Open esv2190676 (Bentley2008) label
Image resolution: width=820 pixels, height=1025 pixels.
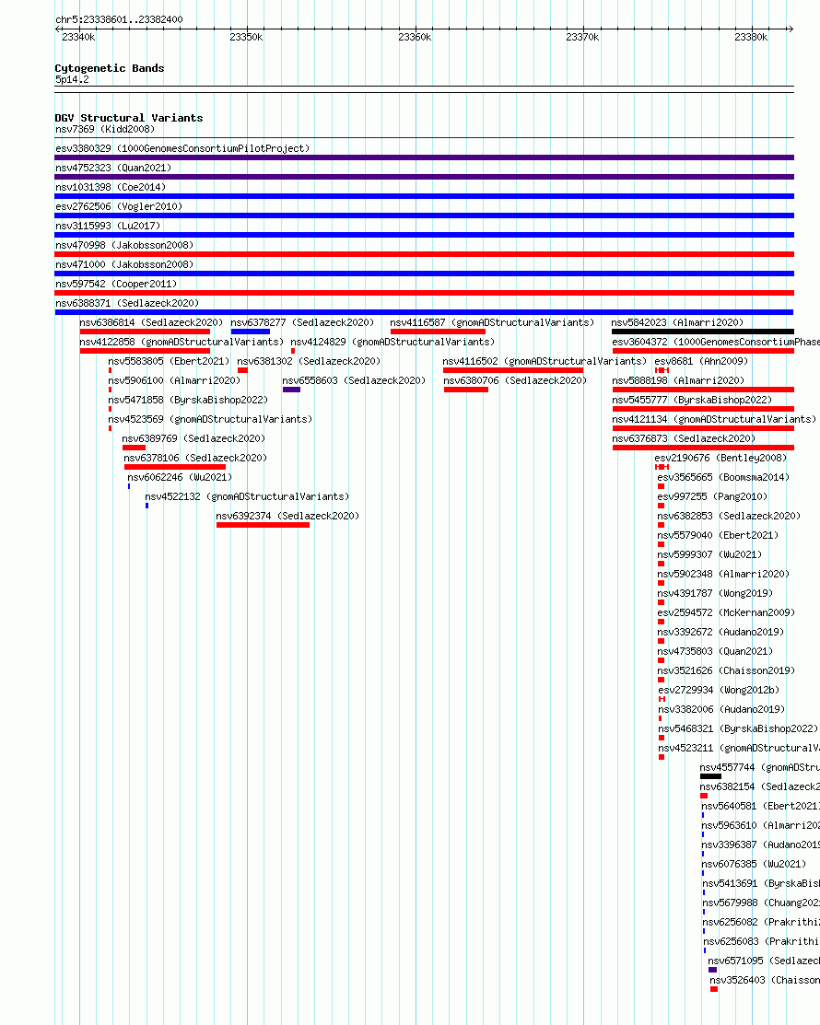720,458
